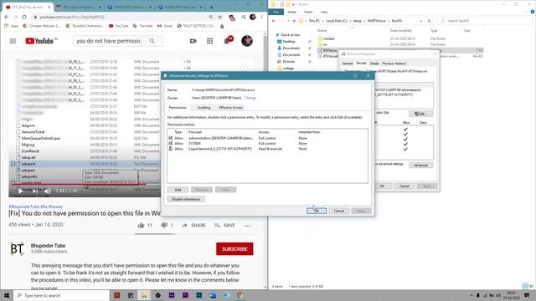Image resolution: width=536 pixels, height=301 pixels.
Task: Open the Details tab in Properties
Action: pos(374,64)
